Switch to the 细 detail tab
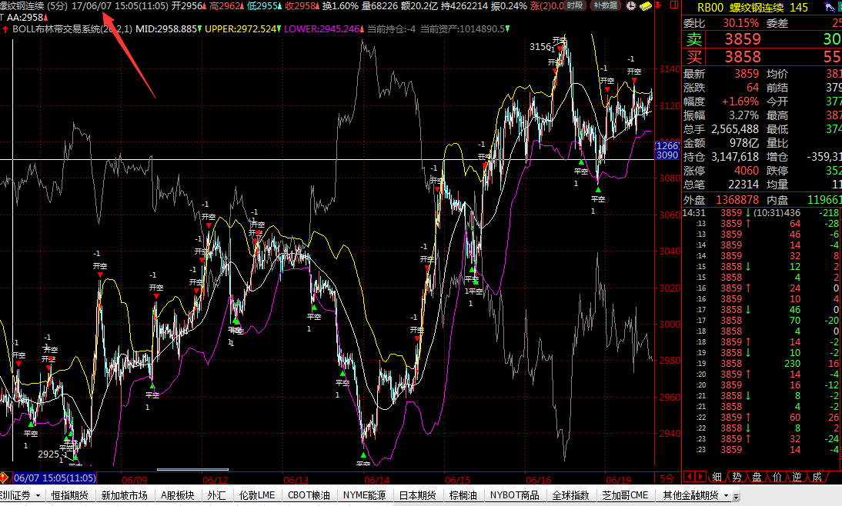The height and width of the screenshot is (506, 842). click(717, 477)
